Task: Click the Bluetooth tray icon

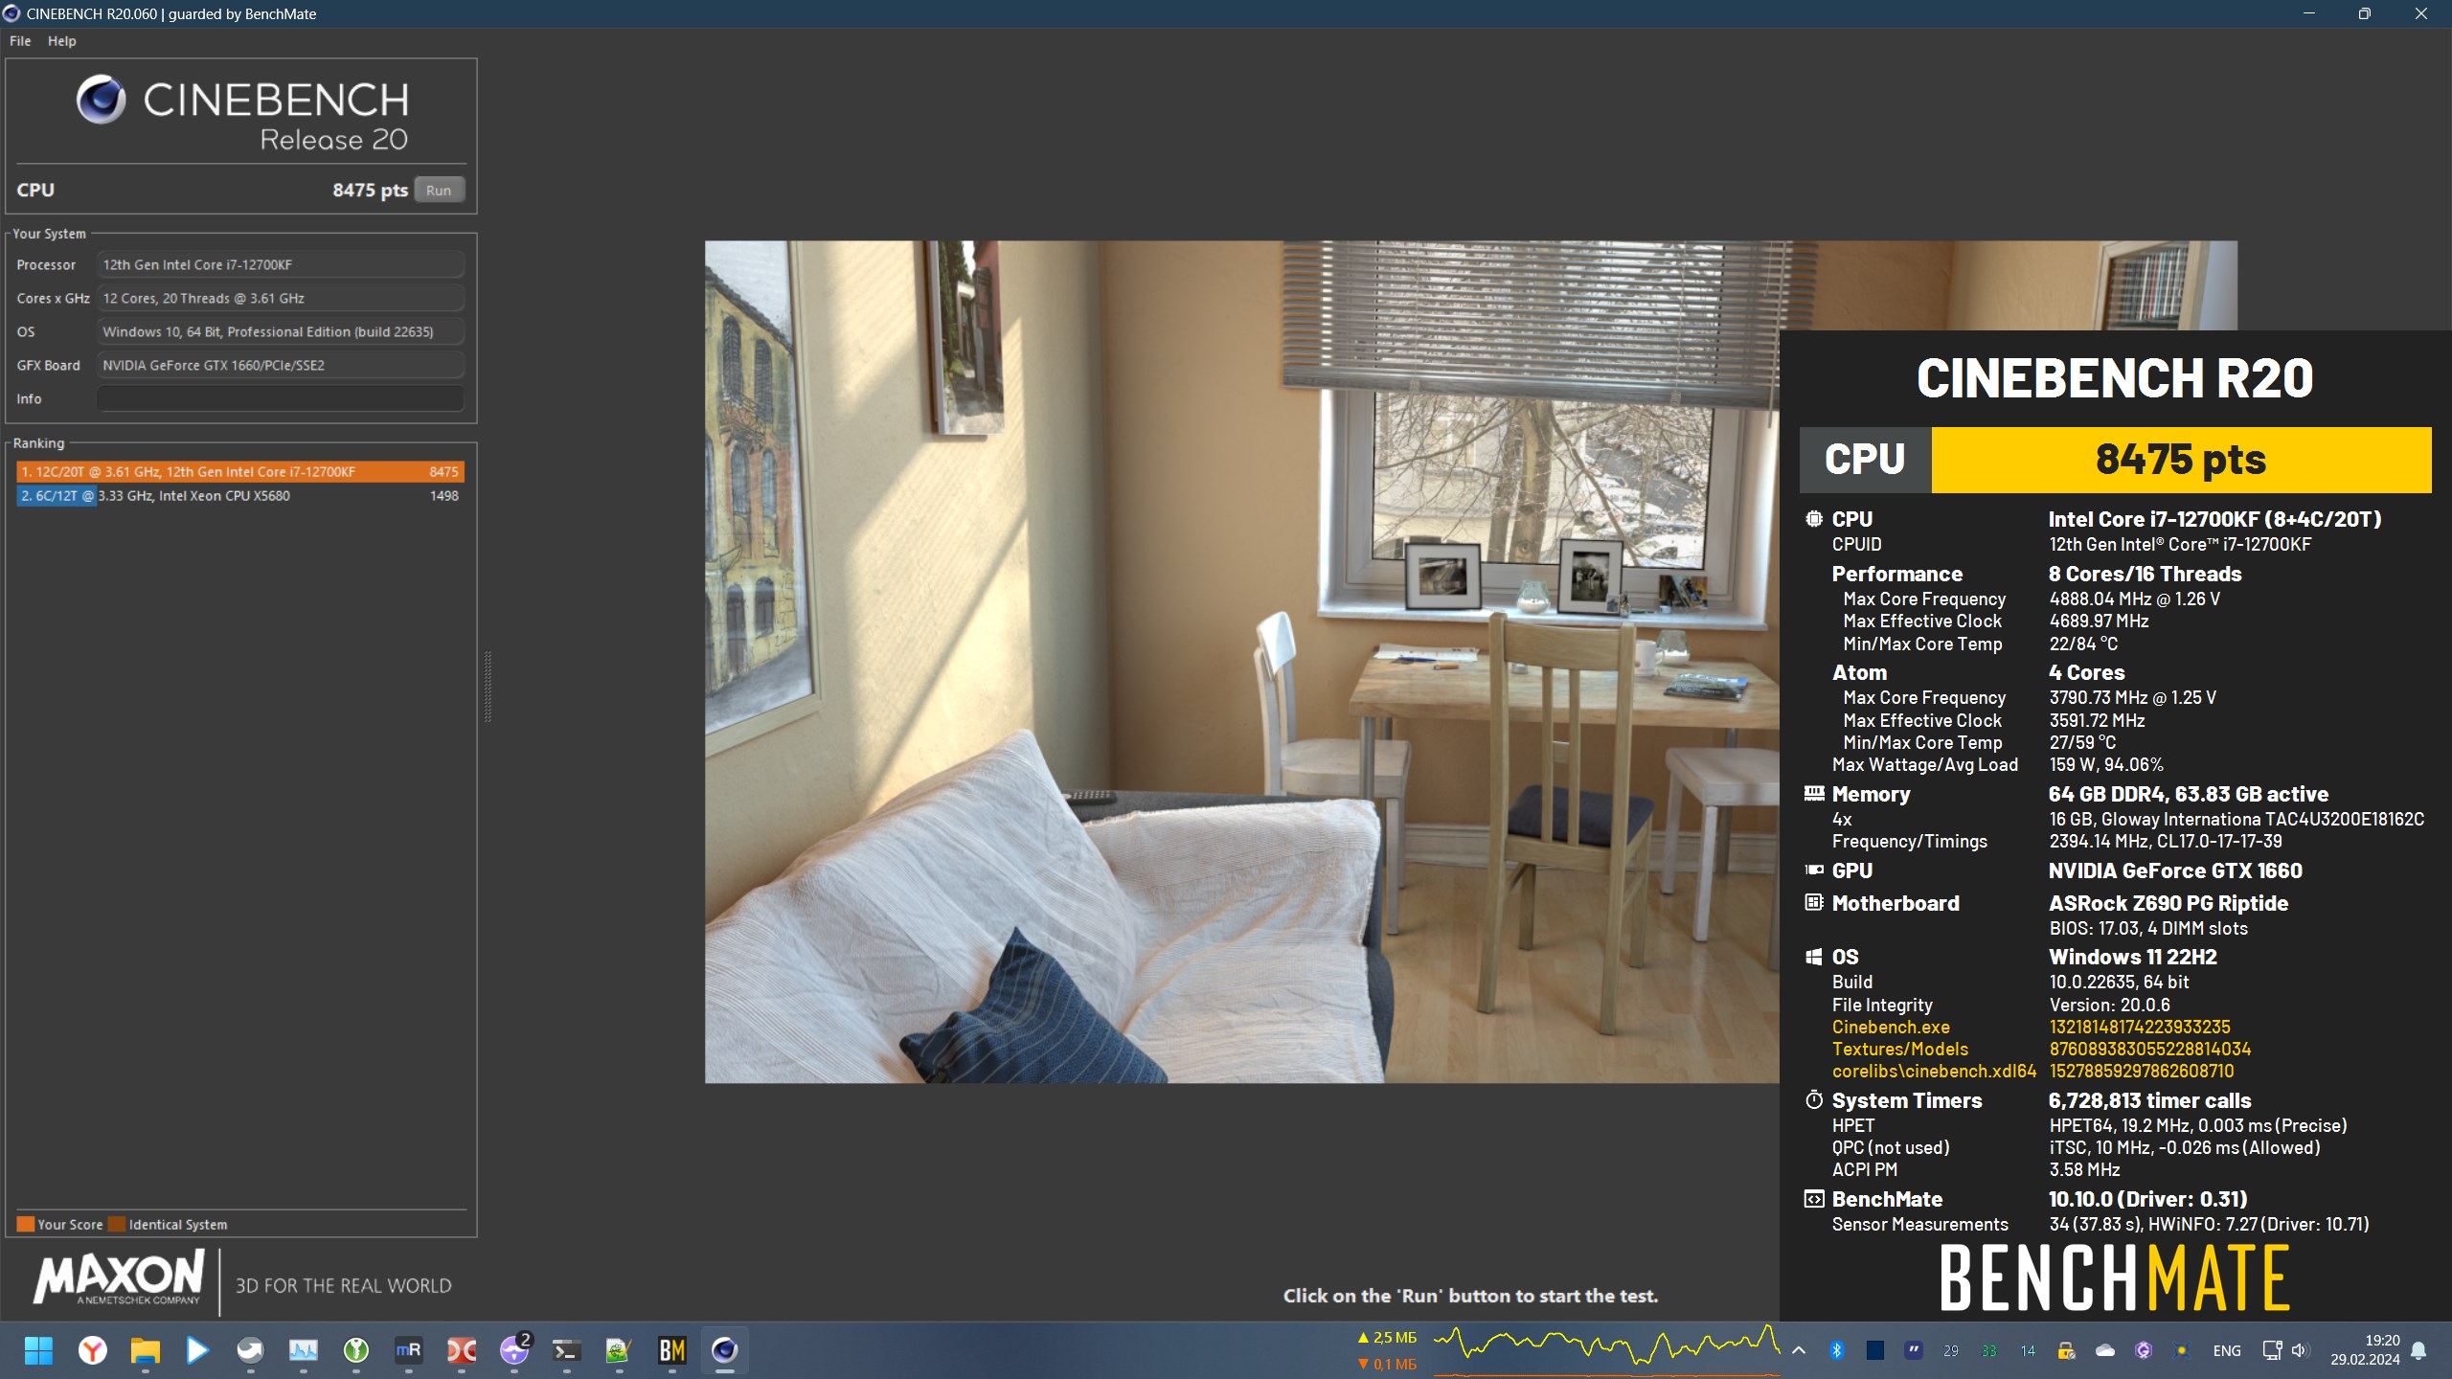Action: pyautogui.click(x=1836, y=1350)
